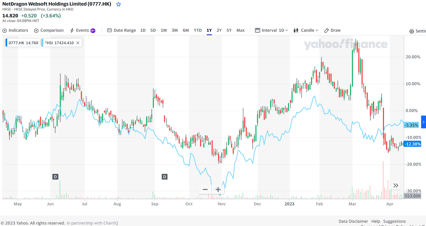Open the Help link
Viewport: 426px width, 226px height.
coord(376,221)
